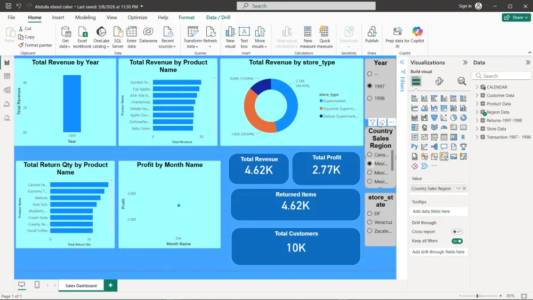This screenshot has height=300, width=533.
Task: Select the scatter chart visual type
Action: click(x=443, y=118)
